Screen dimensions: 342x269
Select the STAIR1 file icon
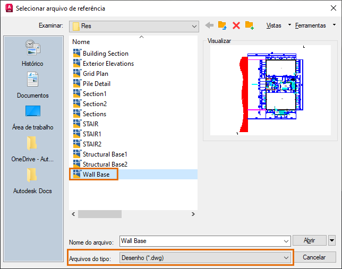pos(77,134)
